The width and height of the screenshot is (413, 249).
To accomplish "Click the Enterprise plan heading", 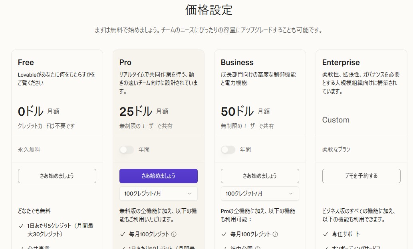I will (x=341, y=63).
